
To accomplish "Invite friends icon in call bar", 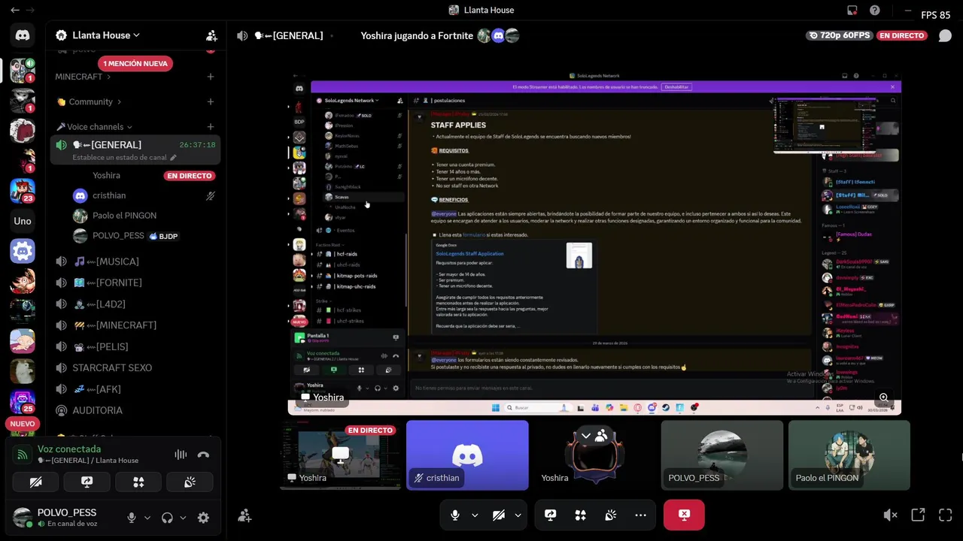I will click(x=245, y=515).
